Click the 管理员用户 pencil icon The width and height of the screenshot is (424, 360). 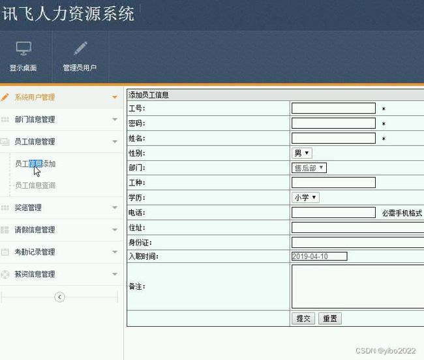click(x=80, y=49)
